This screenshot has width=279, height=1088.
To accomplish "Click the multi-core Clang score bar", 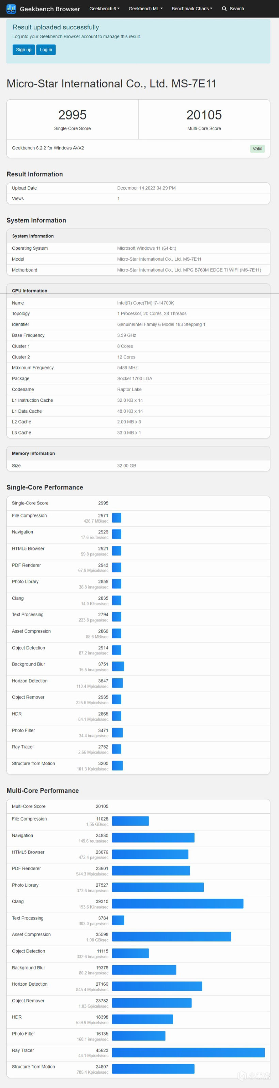I will pos(178,903).
